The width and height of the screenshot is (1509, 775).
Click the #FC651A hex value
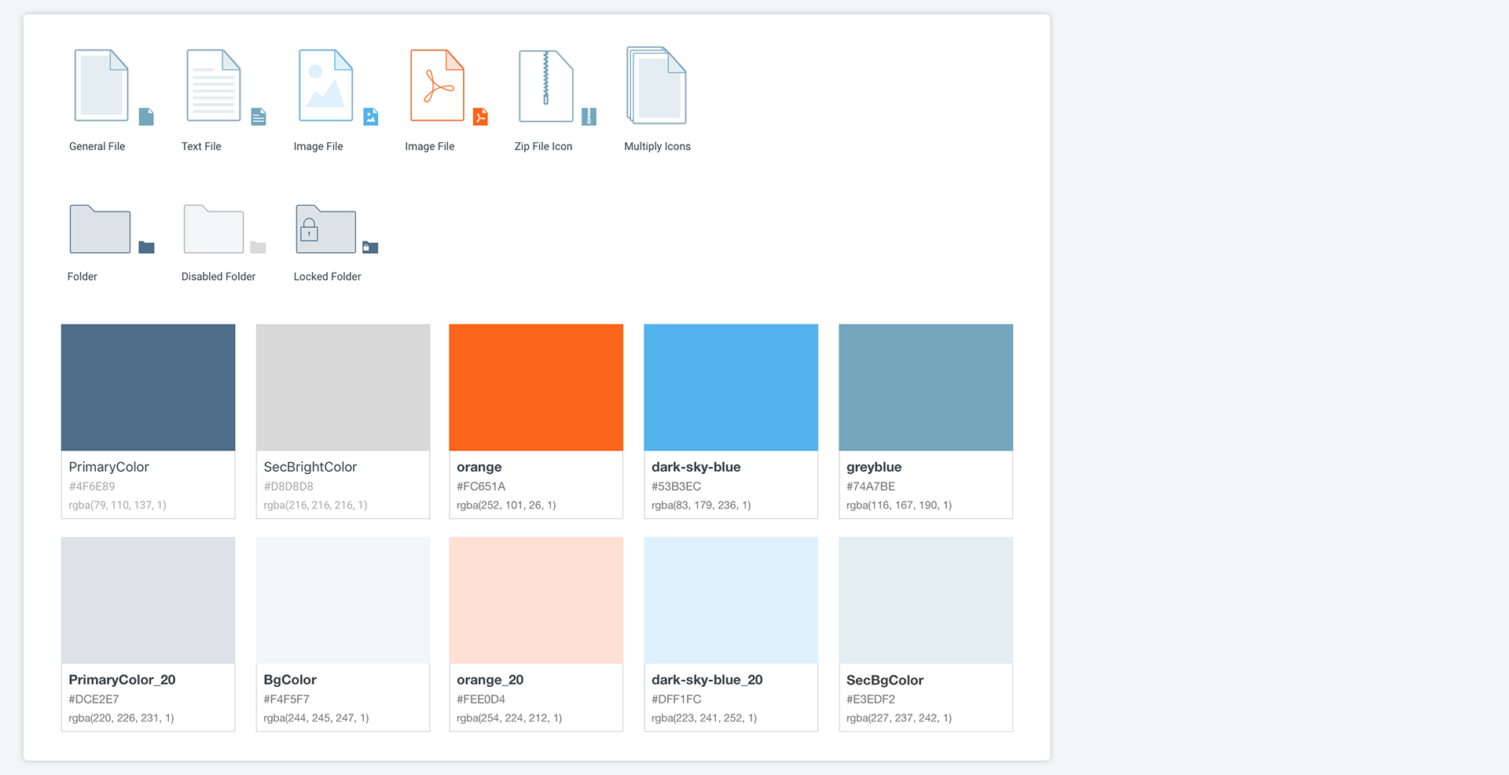[x=481, y=487]
